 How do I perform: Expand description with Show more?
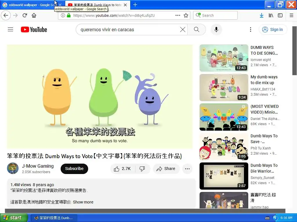(83, 202)
